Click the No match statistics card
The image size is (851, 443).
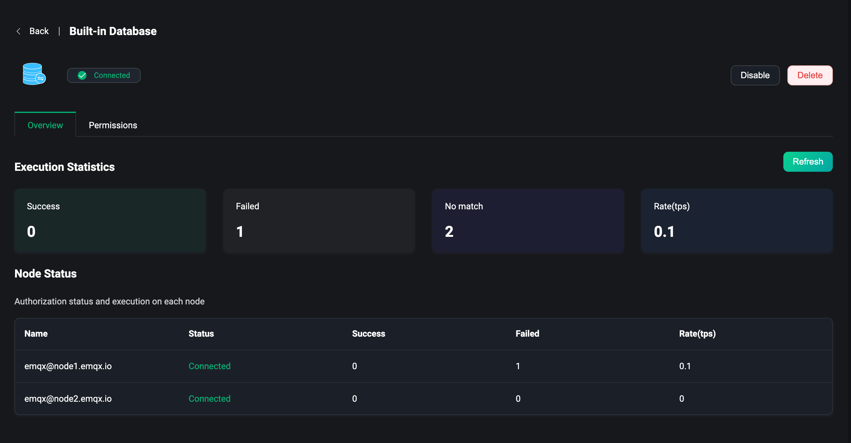tap(528, 220)
